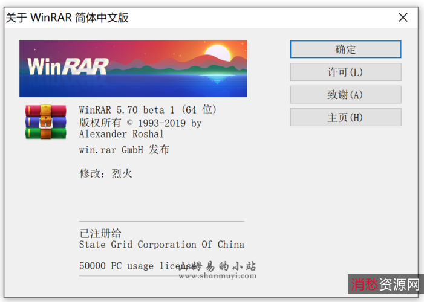Click the WinRAR sunset banner image
Screen dimensions: 424x302
coord(133,69)
